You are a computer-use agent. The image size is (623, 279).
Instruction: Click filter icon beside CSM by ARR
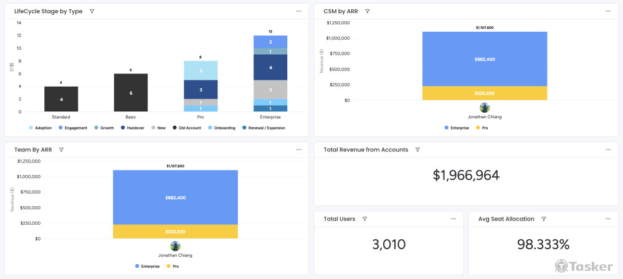click(368, 11)
